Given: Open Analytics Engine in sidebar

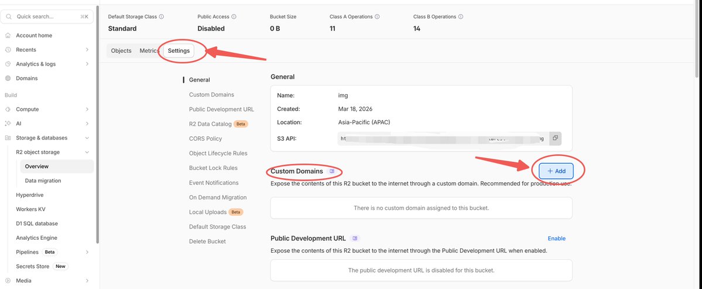Looking at the screenshot, I should pyautogui.click(x=36, y=238).
